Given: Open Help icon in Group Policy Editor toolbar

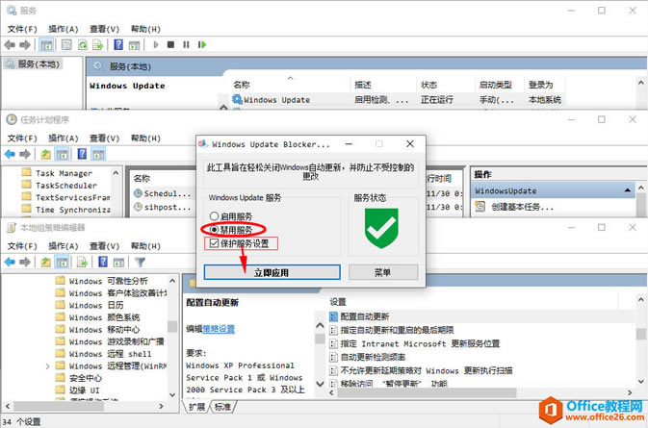Looking at the screenshot, I should [103, 262].
